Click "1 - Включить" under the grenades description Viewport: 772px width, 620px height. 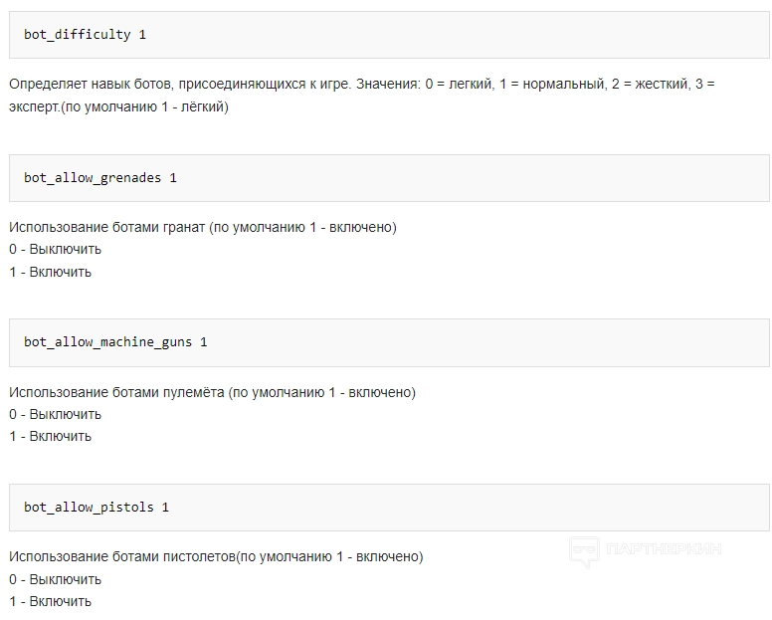pos(50,272)
